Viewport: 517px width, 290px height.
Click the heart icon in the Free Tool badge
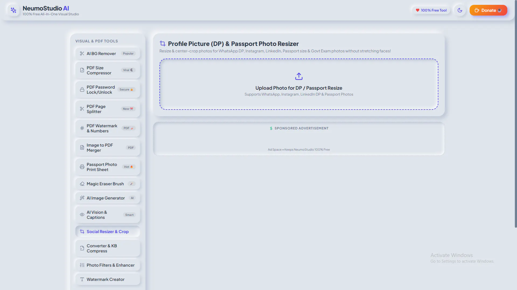417,10
